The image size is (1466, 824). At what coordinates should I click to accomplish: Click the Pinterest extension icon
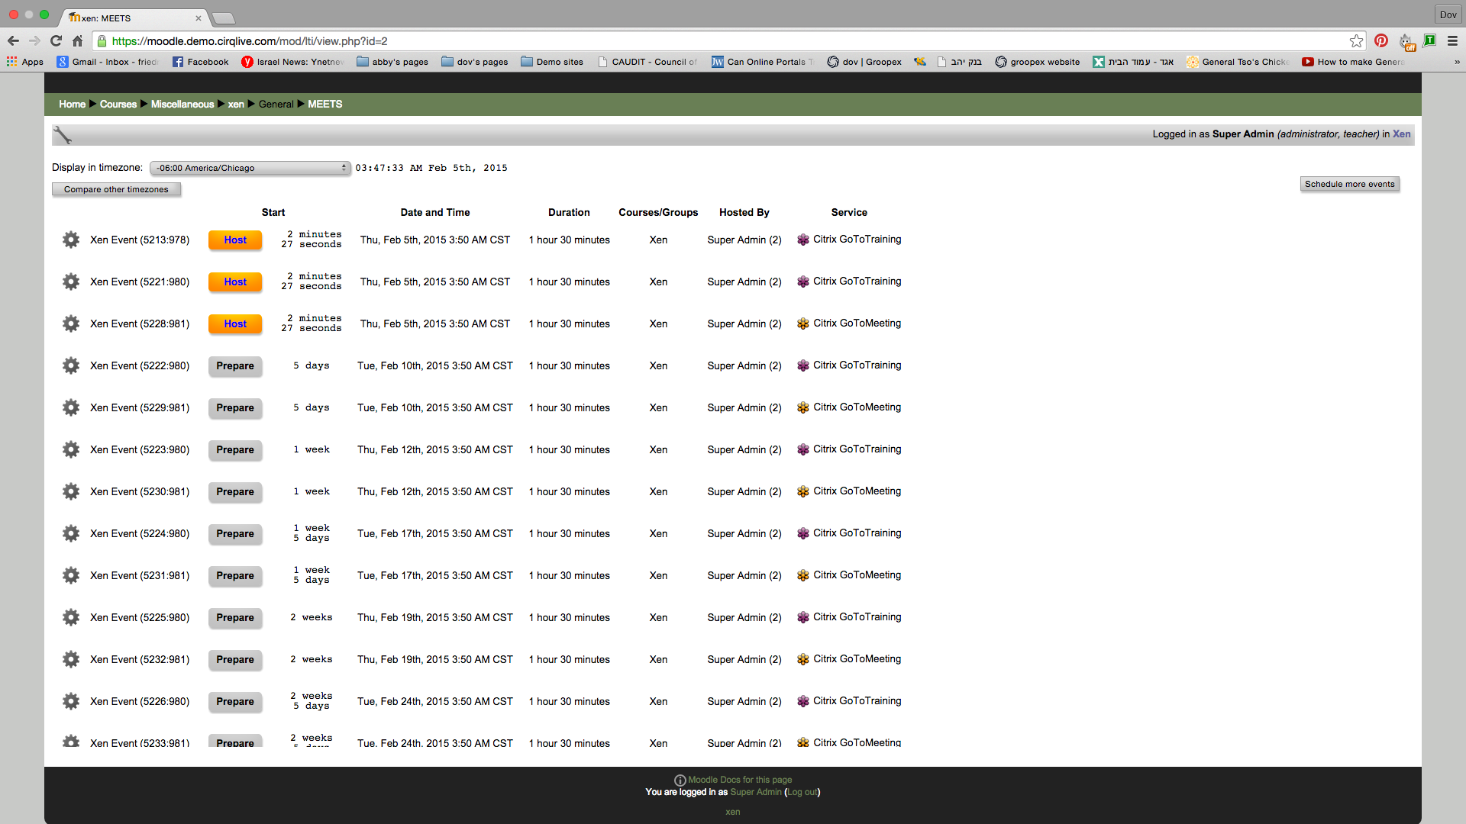1381,41
